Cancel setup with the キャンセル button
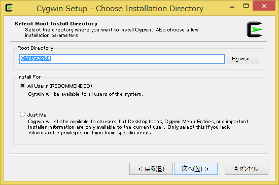The height and width of the screenshot is (185, 279). point(246,169)
